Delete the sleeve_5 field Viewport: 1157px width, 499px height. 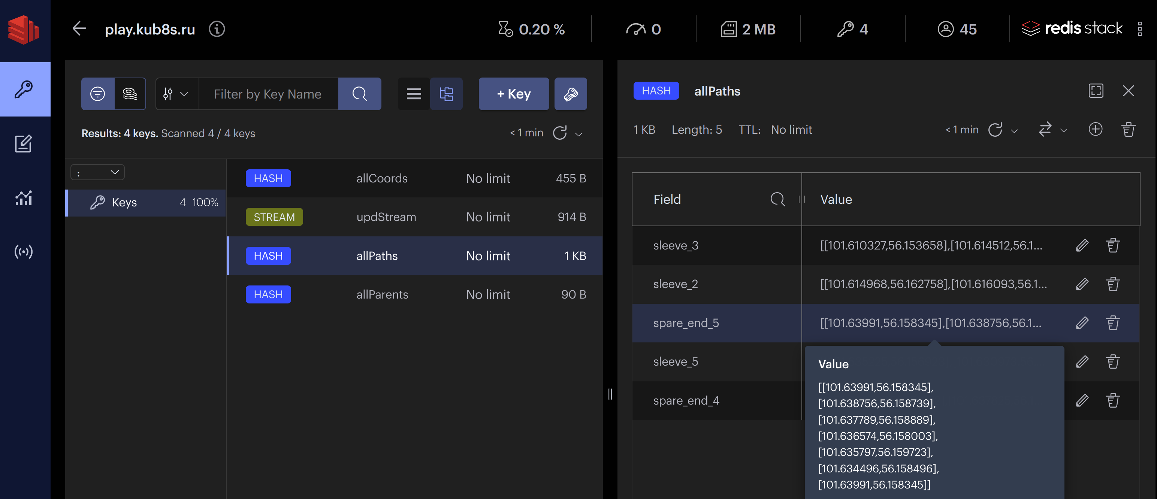tap(1113, 362)
